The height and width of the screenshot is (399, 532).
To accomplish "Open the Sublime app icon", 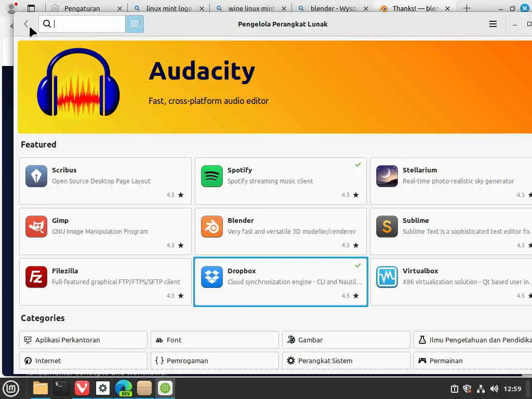I will [387, 227].
